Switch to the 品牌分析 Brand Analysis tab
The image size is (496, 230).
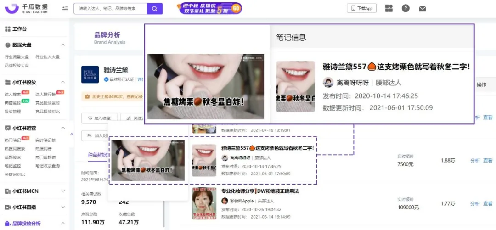pos(109,38)
